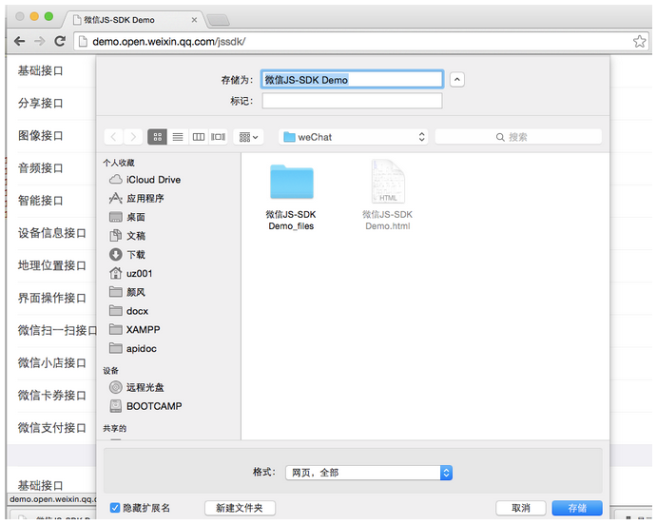
Task: Open 基础接口 at the top of the page menu
Action: point(40,70)
